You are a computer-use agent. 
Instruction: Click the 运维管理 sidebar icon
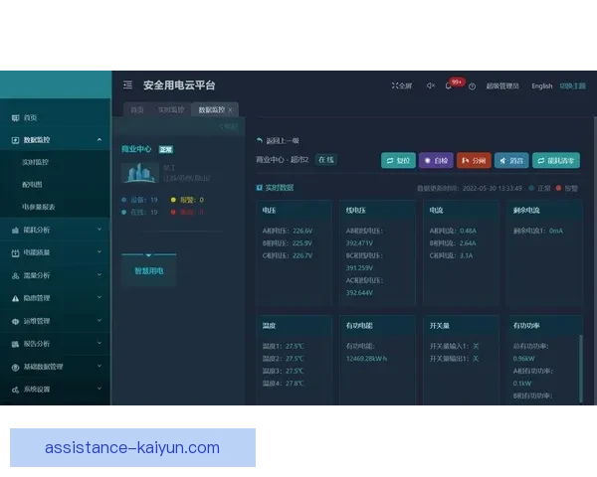point(15,321)
